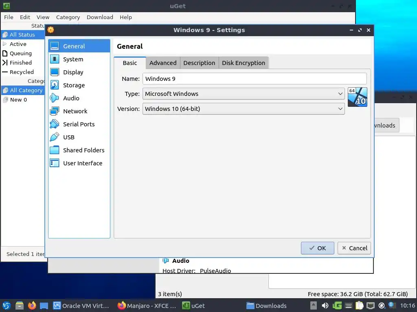The width and height of the screenshot is (417, 312).
Task: Open the volume control in the system tray
Action: [x=325, y=305]
